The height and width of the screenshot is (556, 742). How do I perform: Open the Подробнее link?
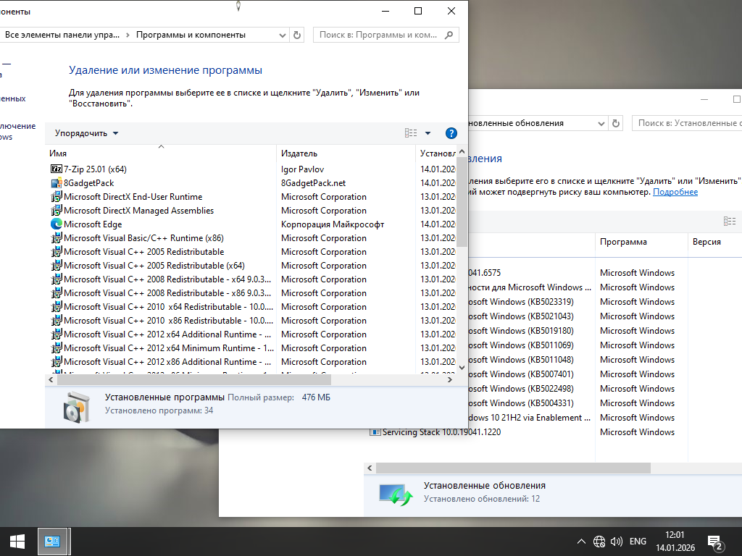coord(675,192)
